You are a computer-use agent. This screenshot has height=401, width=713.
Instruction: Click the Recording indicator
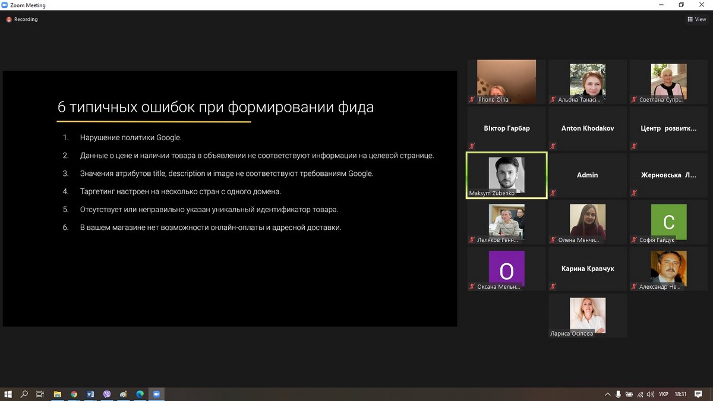(x=22, y=19)
